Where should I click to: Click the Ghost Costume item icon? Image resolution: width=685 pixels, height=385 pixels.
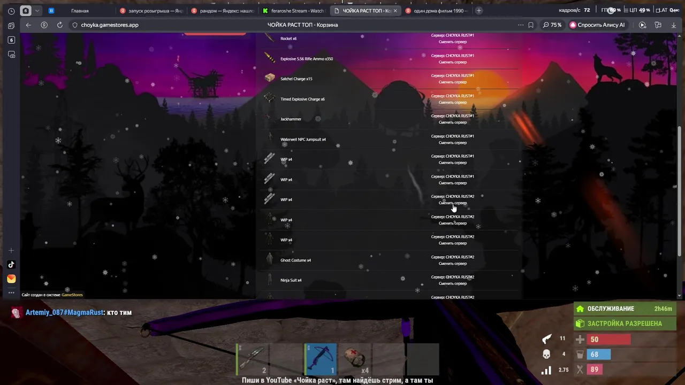(270, 260)
